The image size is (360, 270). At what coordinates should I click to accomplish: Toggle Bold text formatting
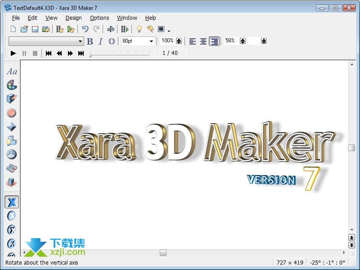click(90, 41)
